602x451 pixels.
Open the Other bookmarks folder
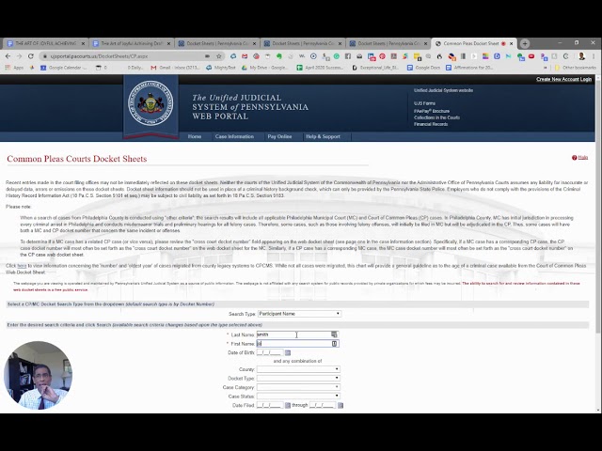pos(575,68)
